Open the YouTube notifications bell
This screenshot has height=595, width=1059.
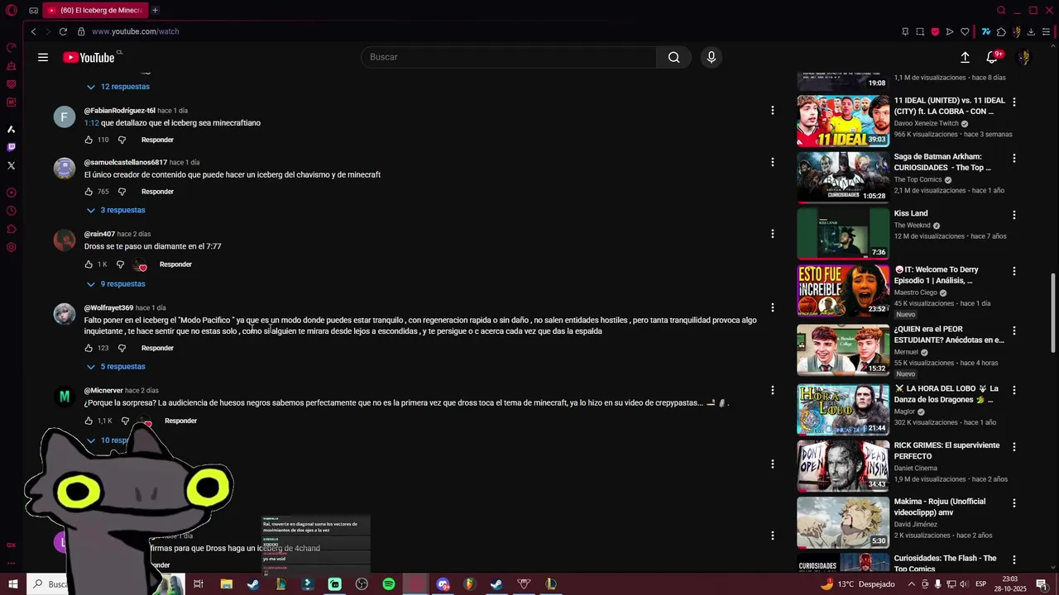[x=992, y=57]
